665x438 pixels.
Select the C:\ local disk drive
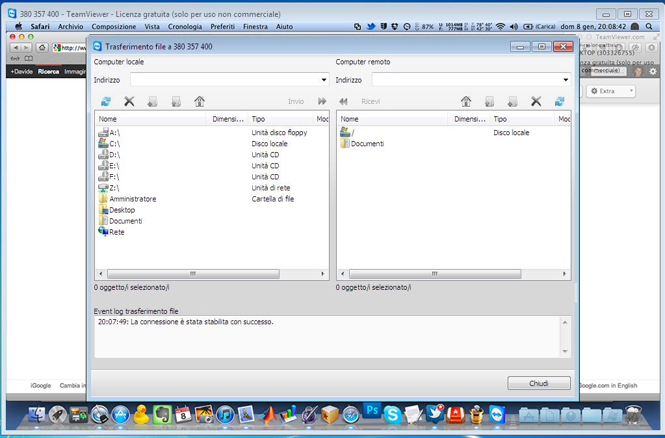115,144
